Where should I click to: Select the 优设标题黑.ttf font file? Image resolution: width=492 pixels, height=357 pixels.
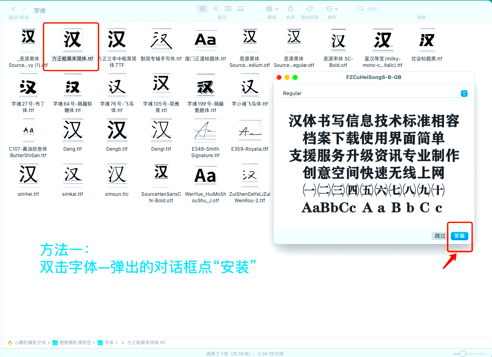[427, 45]
